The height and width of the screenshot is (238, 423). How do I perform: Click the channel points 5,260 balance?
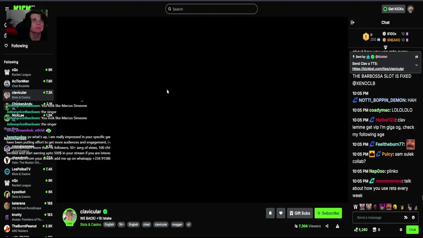pos(361,230)
